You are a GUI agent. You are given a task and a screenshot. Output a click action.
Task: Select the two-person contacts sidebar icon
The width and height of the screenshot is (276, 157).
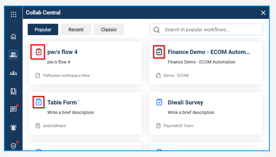pos(13,55)
